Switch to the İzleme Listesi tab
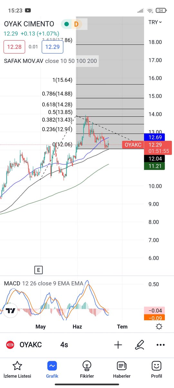Image resolution: width=174 pixels, height=388 pixels. coord(17,370)
